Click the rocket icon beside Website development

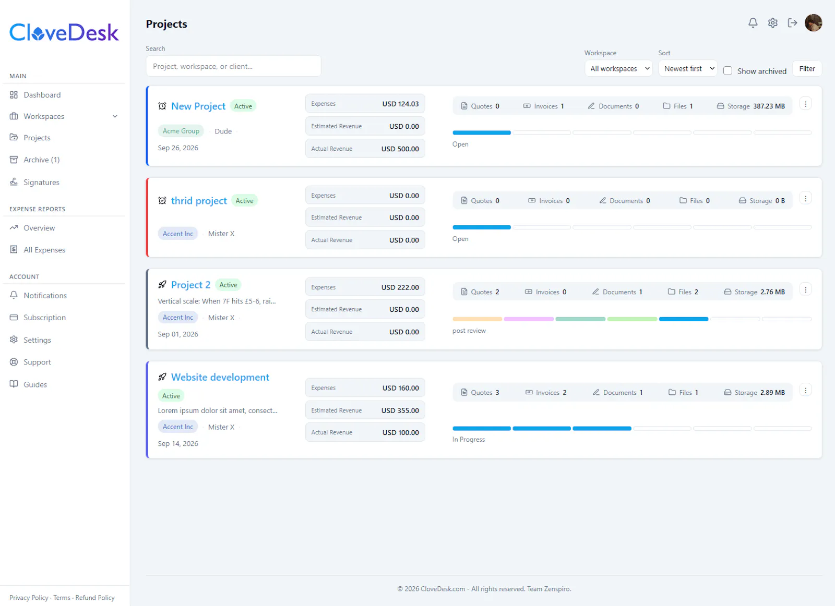[162, 377]
